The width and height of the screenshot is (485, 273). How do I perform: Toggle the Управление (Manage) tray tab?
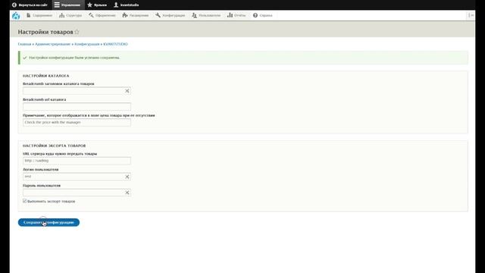click(67, 5)
